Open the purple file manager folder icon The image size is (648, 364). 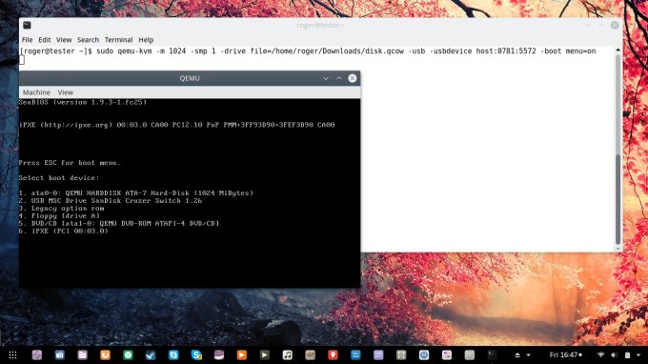(82, 354)
